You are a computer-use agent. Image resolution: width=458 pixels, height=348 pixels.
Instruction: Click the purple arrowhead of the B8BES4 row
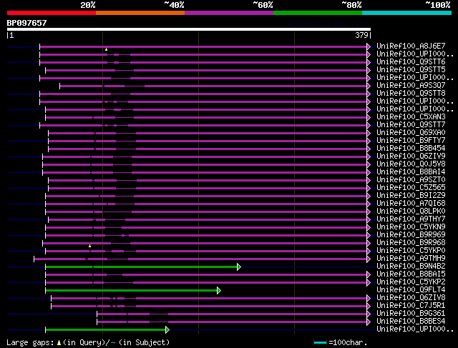pos(369,322)
